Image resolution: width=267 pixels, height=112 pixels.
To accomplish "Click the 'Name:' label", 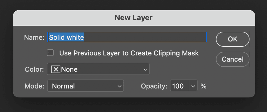I will [x=34, y=37].
